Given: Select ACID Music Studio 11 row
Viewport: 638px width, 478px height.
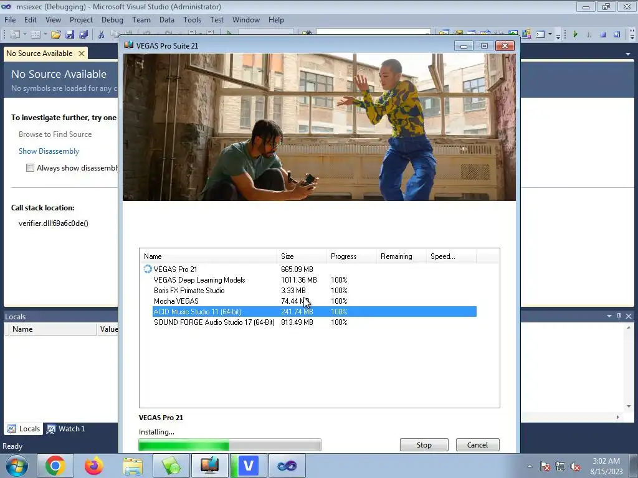Looking at the screenshot, I should click(315, 312).
